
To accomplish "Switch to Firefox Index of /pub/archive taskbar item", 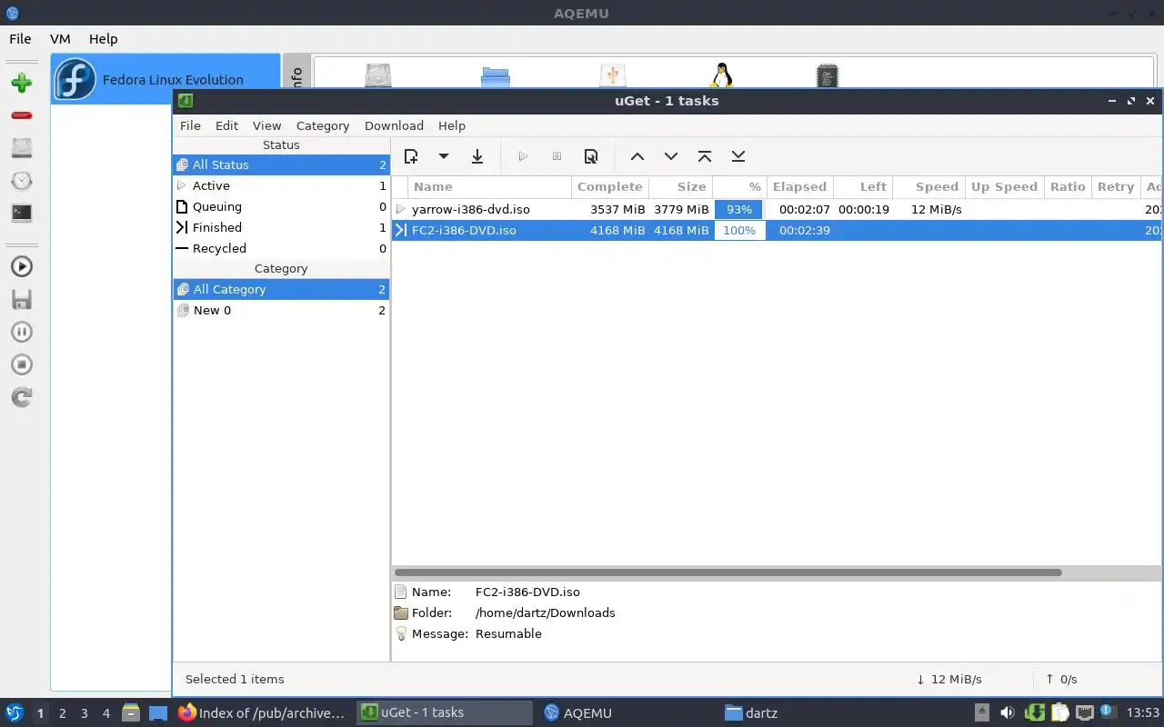I will point(261,712).
